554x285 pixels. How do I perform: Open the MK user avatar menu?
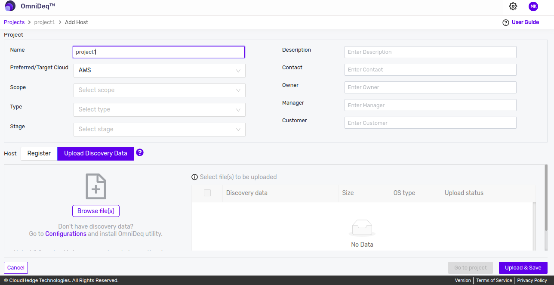click(x=533, y=6)
